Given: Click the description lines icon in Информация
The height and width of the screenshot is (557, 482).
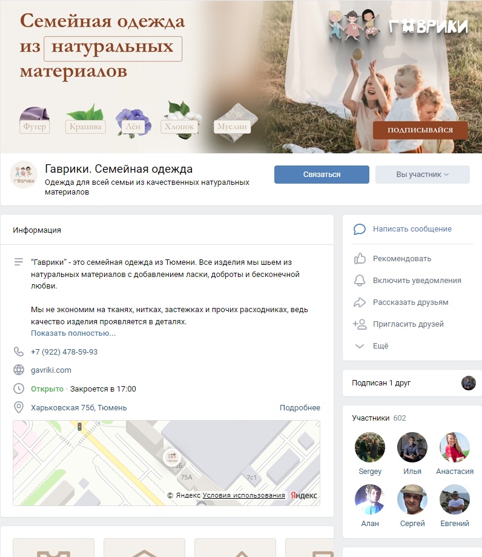Looking at the screenshot, I should point(18,262).
